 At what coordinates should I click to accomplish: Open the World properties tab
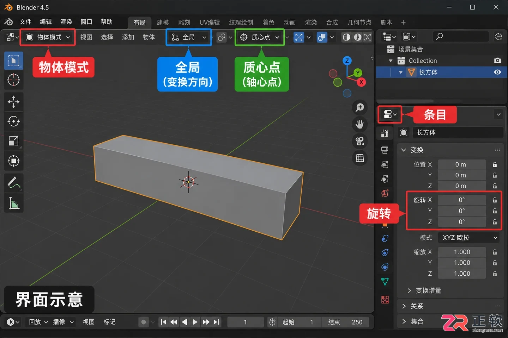coord(385,193)
